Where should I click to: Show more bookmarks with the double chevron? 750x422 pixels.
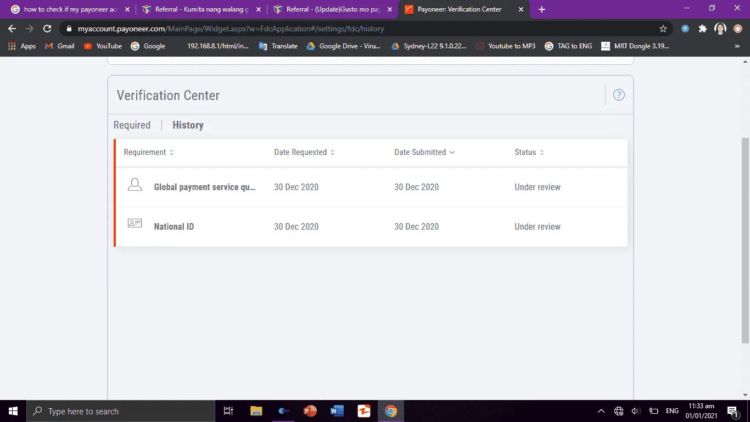737,46
